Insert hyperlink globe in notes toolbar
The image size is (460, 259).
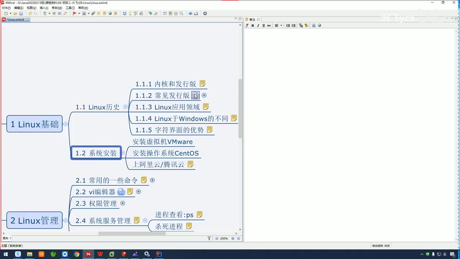click(x=319, y=26)
